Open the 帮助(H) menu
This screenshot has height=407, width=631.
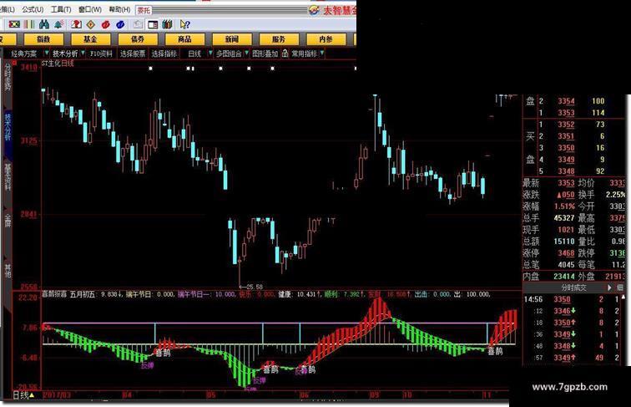[119, 9]
